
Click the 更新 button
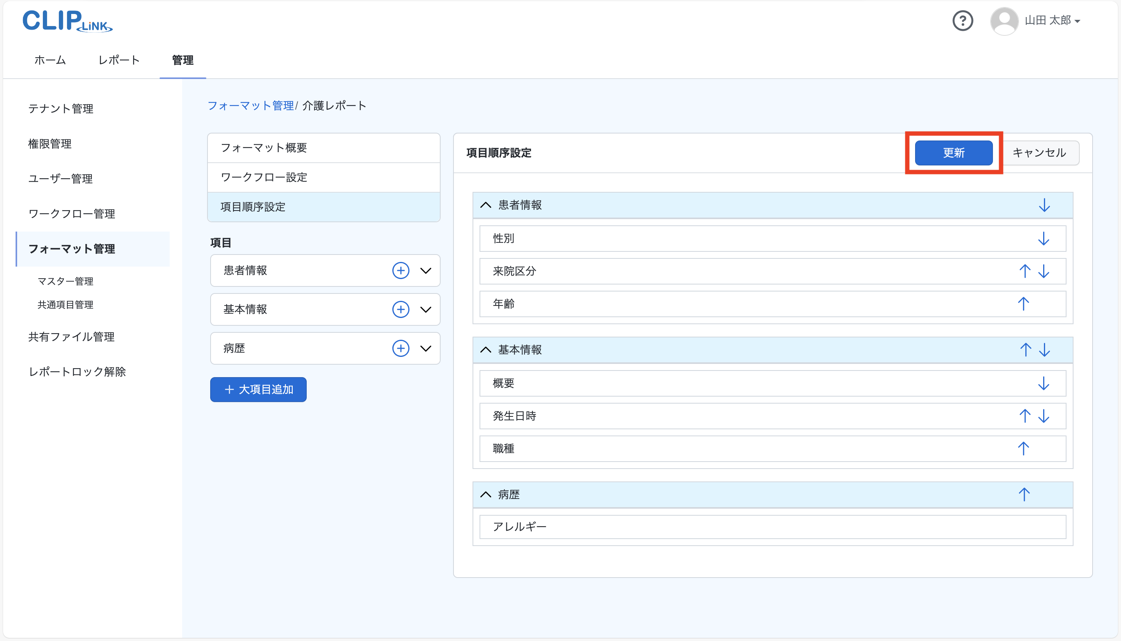pyautogui.click(x=953, y=153)
